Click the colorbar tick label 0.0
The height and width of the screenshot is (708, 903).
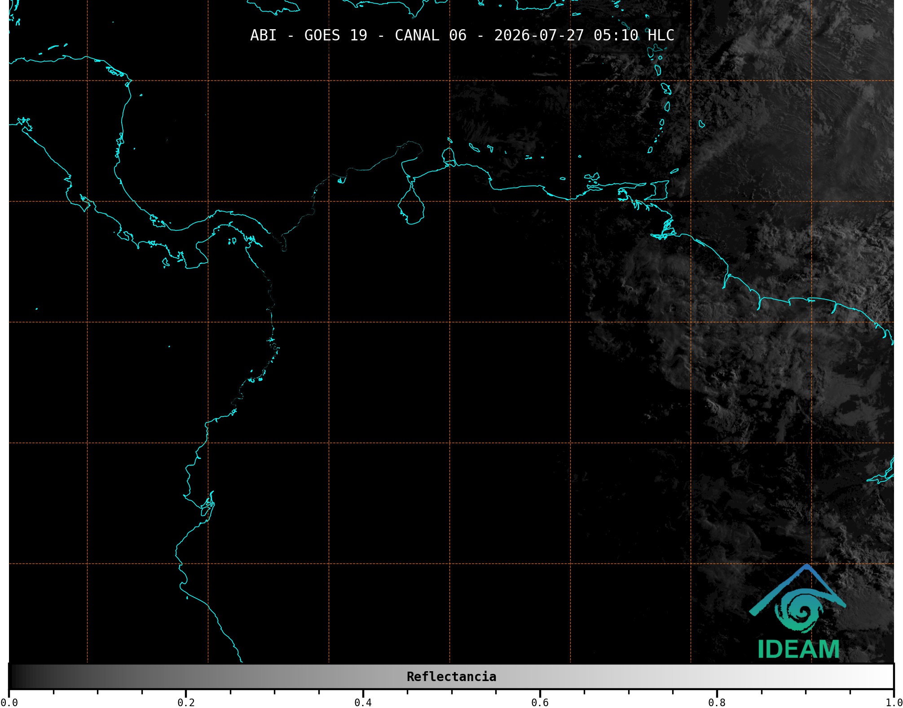pos(9,703)
